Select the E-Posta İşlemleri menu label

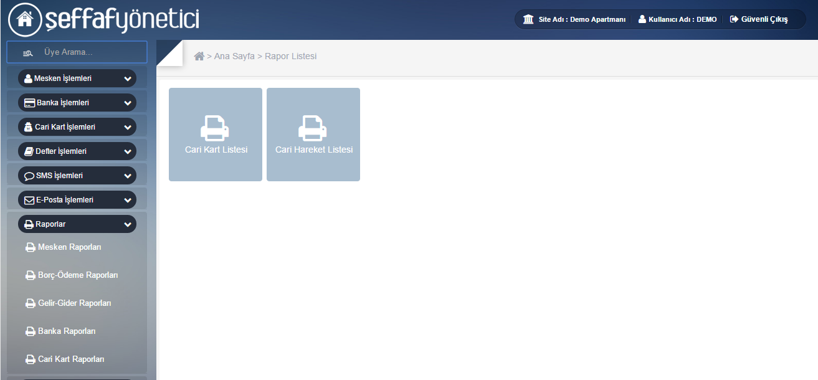click(x=65, y=200)
